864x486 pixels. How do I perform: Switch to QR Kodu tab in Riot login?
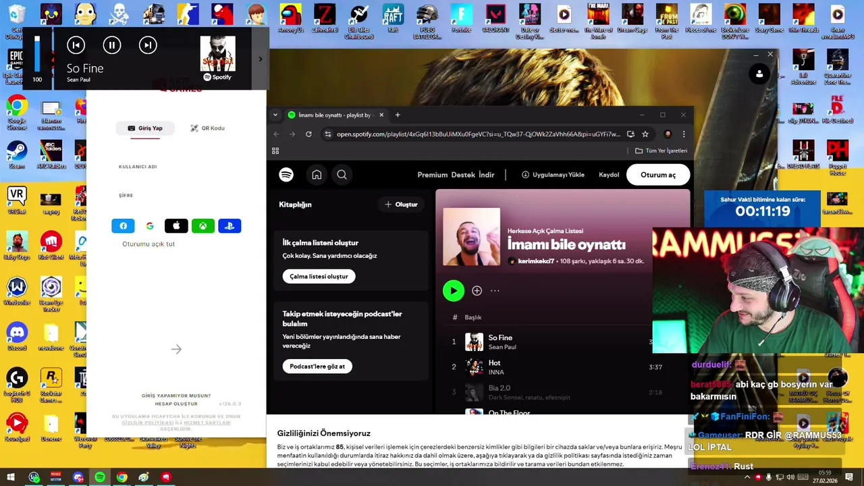(207, 128)
